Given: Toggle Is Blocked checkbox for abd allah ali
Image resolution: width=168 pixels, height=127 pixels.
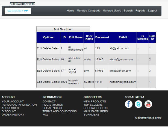Looking at the screenshot, I should (x=138, y=60).
